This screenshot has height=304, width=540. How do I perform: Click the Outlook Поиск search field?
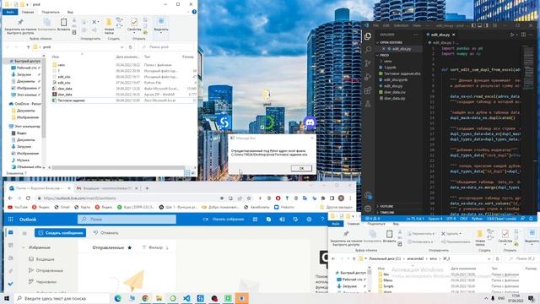coord(127,220)
